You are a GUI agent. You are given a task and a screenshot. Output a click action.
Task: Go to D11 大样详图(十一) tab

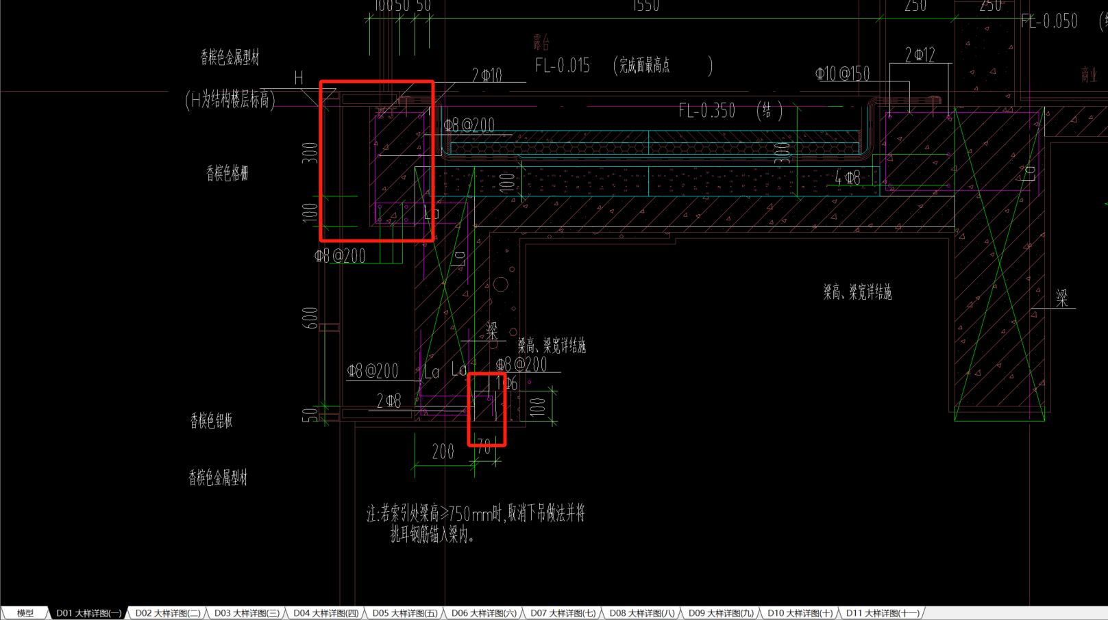(x=883, y=613)
